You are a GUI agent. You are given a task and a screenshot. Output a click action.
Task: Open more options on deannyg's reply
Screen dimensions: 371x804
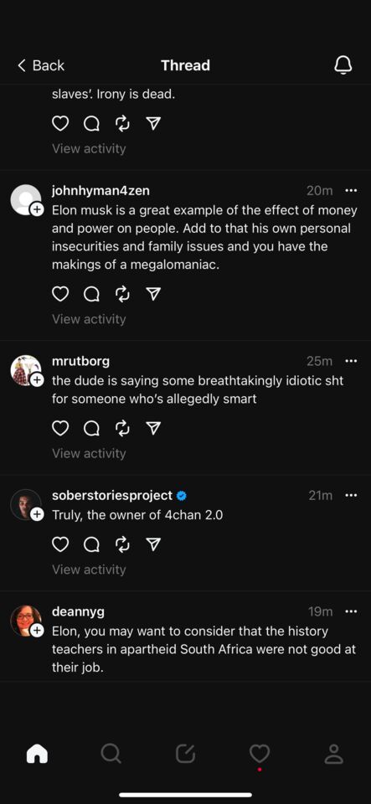pos(351,611)
